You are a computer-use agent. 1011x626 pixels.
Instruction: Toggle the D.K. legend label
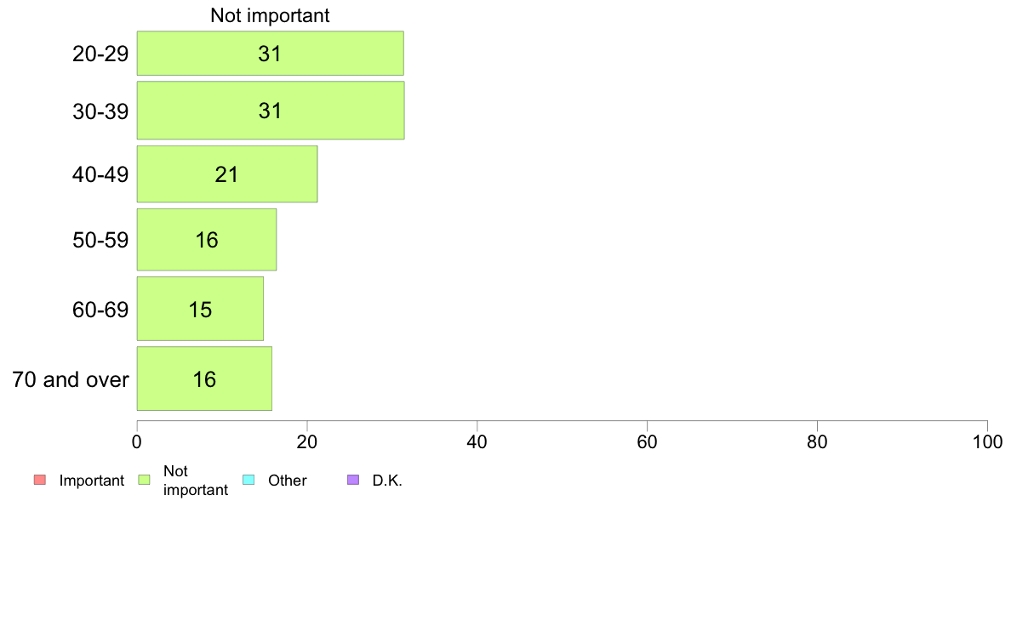387,481
